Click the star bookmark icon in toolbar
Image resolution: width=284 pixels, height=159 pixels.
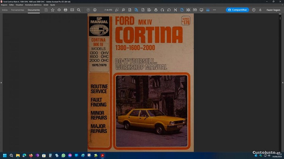point(53,10)
